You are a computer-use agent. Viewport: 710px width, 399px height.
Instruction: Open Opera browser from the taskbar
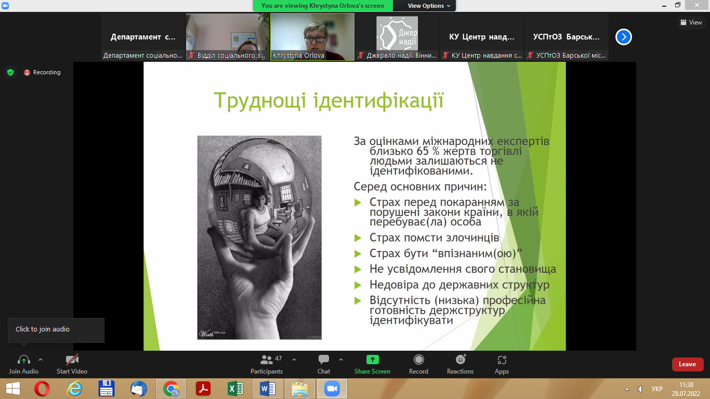[42, 389]
